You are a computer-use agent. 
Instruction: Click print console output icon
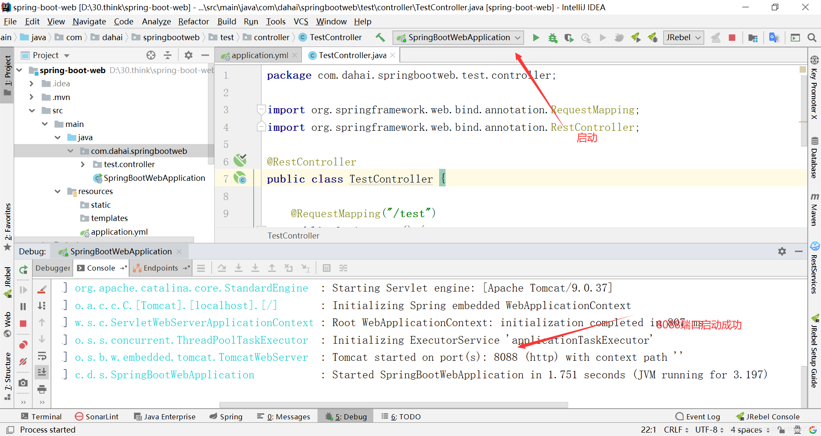coord(42,389)
